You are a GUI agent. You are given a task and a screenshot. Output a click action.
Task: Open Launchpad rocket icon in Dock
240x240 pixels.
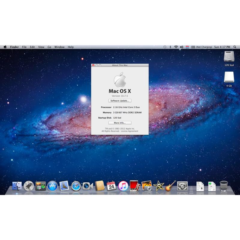click(29, 186)
